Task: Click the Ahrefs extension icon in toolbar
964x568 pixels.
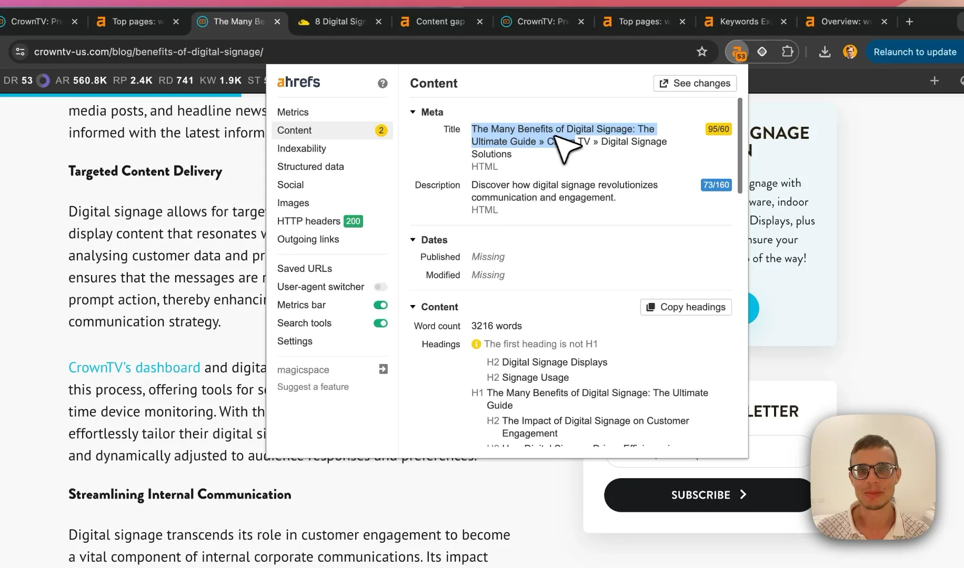Action: [738, 52]
